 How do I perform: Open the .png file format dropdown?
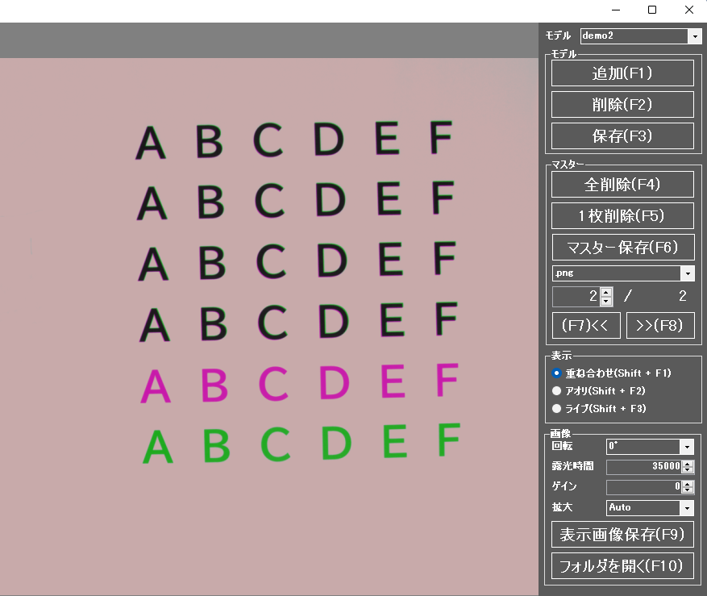688,273
